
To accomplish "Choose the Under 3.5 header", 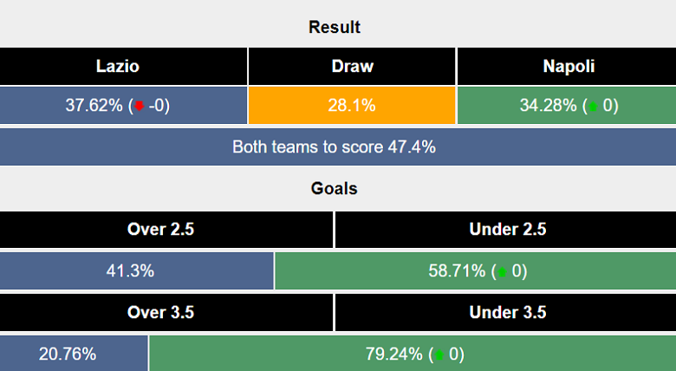I will point(506,312).
